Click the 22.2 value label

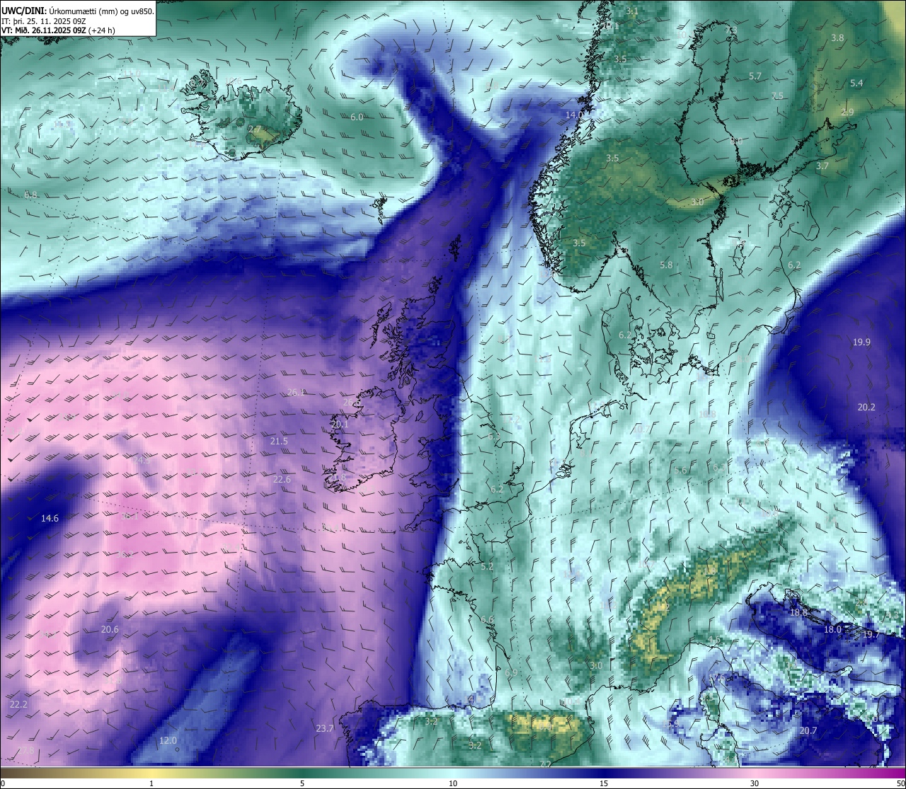click(18, 705)
